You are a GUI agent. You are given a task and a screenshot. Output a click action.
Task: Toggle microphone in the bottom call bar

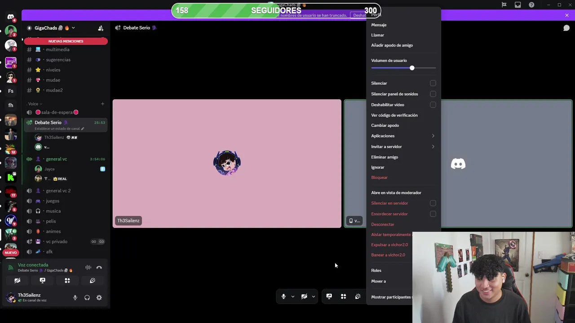[x=283, y=297]
